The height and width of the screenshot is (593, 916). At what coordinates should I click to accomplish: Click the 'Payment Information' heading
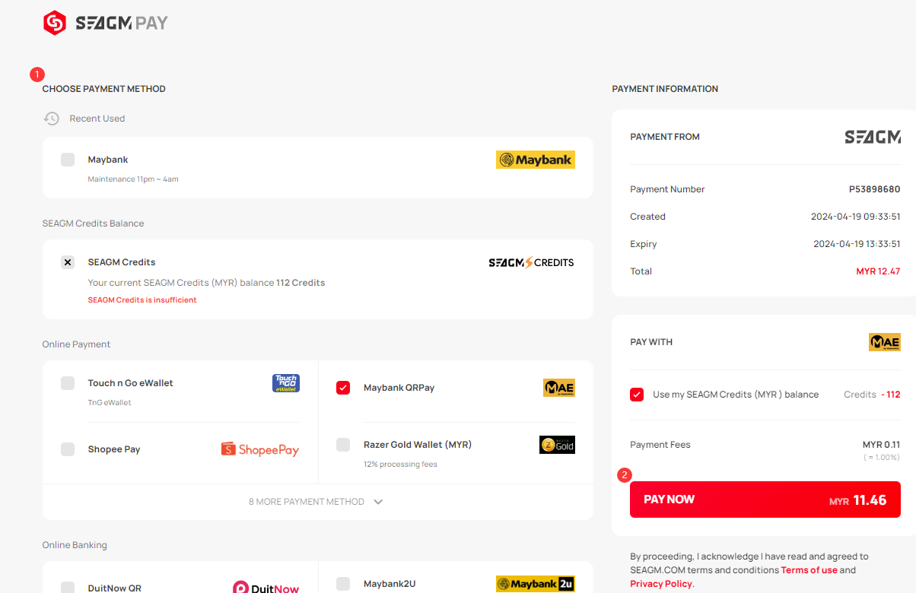click(x=665, y=89)
